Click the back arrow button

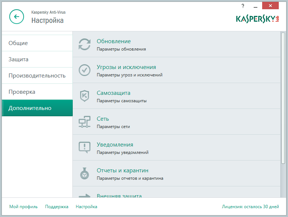click(x=17, y=17)
